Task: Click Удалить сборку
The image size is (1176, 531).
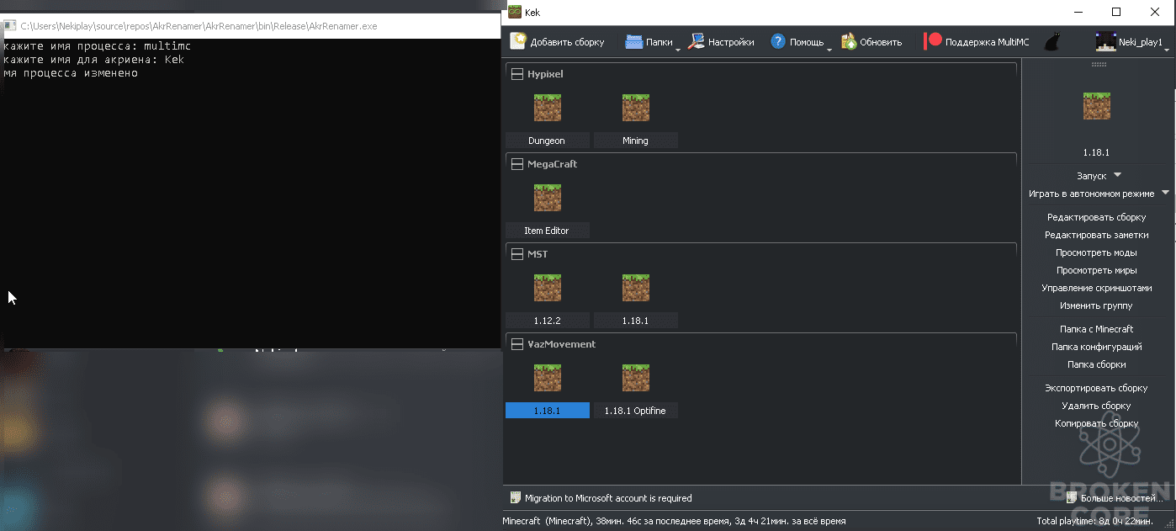Action: (1096, 406)
